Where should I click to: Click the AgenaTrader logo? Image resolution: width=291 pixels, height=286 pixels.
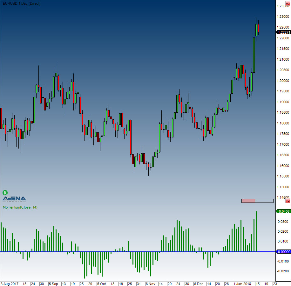click(15, 199)
